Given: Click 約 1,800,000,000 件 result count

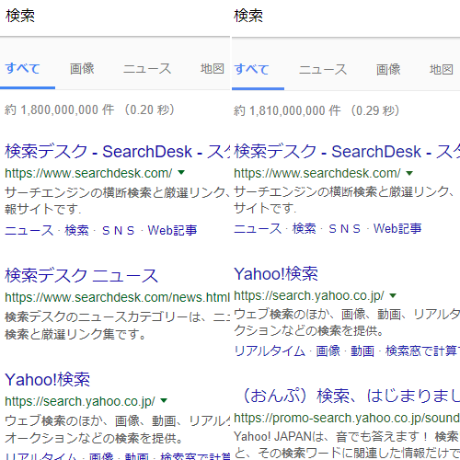Looking at the screenshot, I should click(x=60, y=109).
